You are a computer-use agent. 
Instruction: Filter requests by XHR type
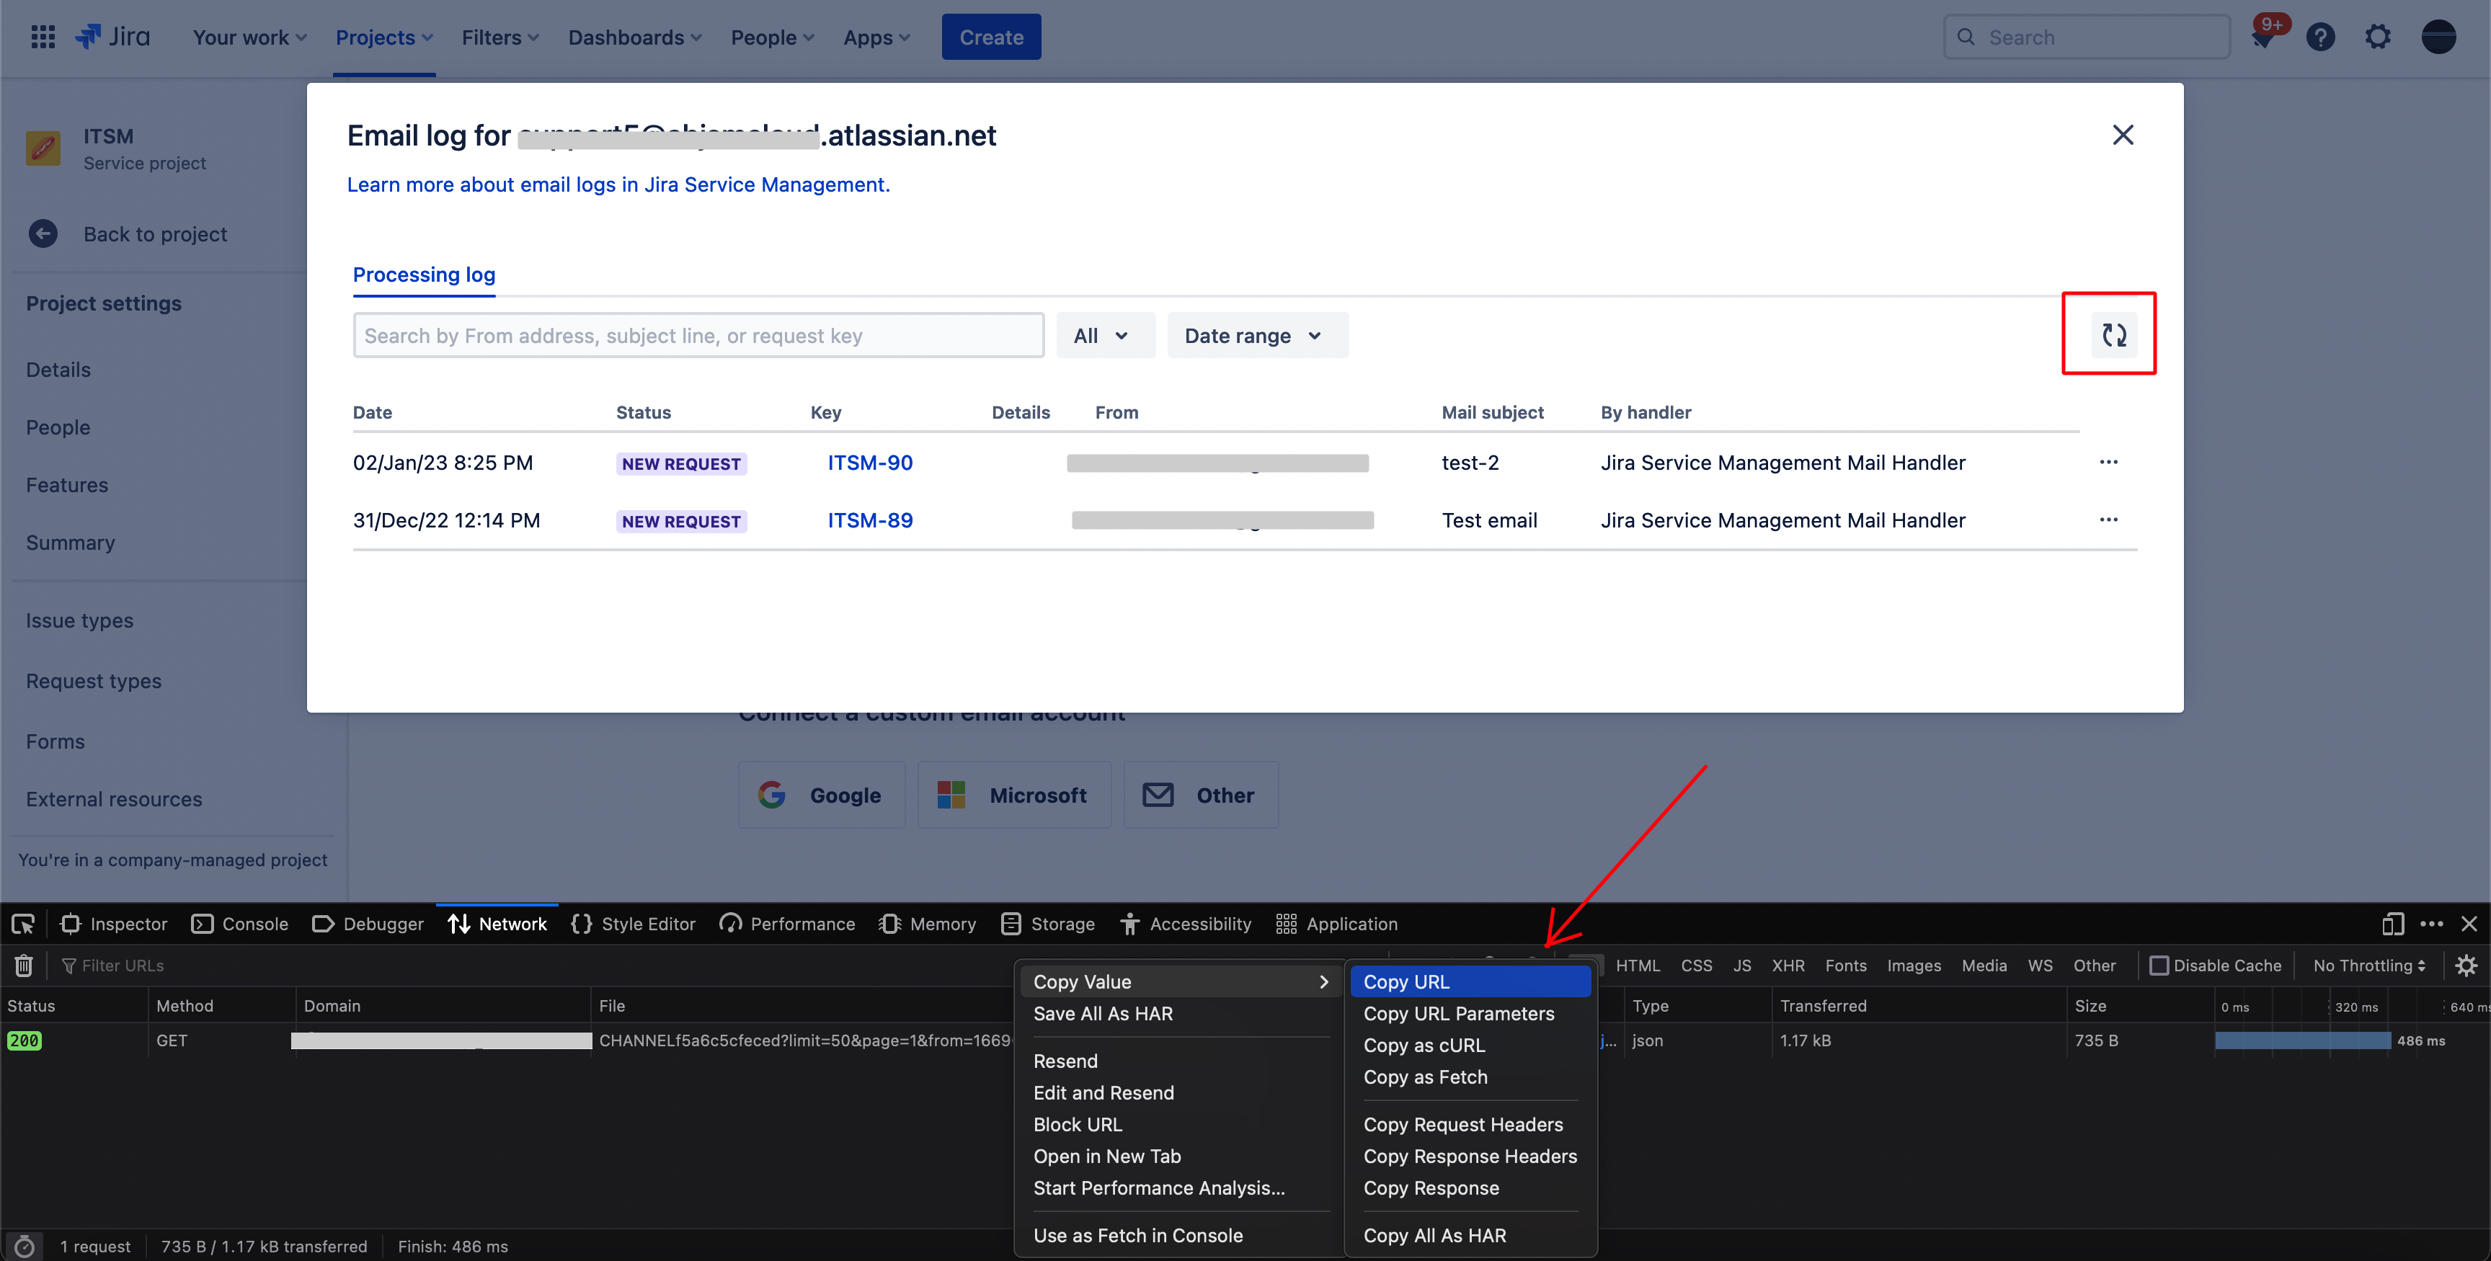pyautogui.click(x=1788, y=965)
